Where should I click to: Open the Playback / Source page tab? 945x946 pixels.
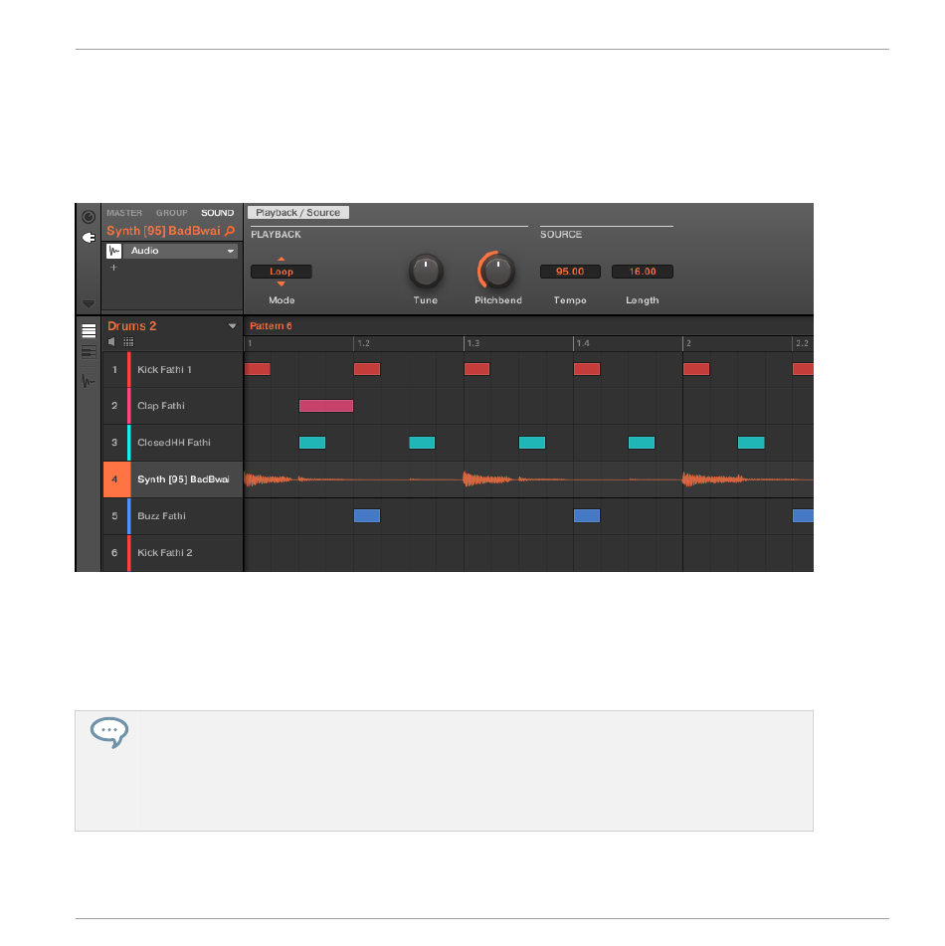click(x=298, y=212)
